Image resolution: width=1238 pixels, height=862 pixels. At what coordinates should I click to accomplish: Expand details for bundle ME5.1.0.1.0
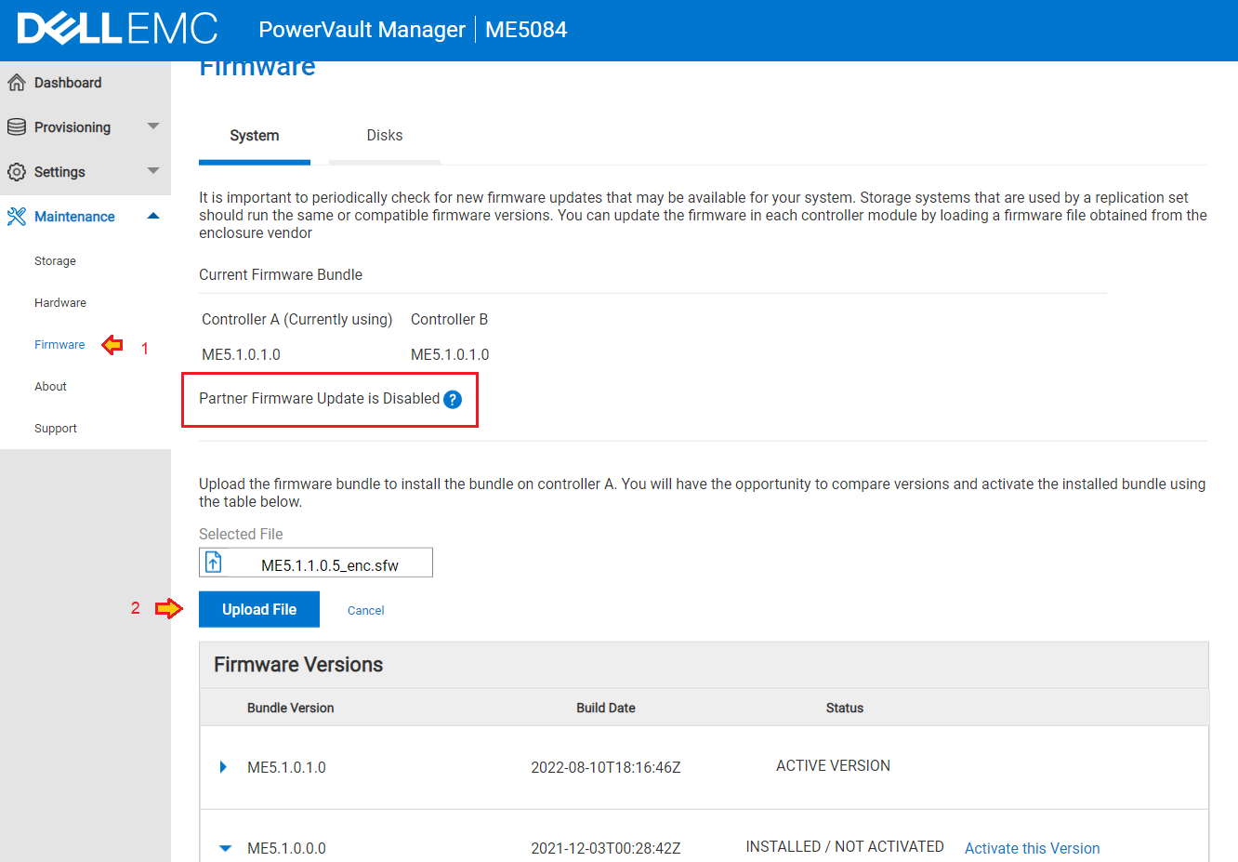pyautogui.click(x=222, y=767)
